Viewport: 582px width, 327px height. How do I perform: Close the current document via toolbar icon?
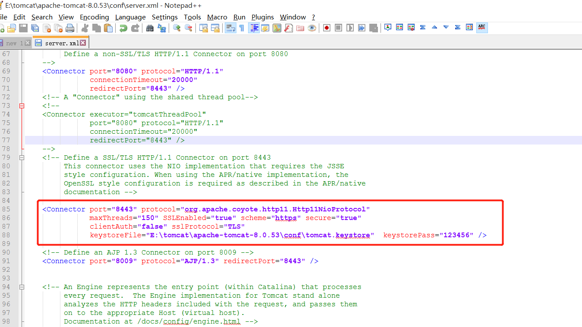[47, 28]
